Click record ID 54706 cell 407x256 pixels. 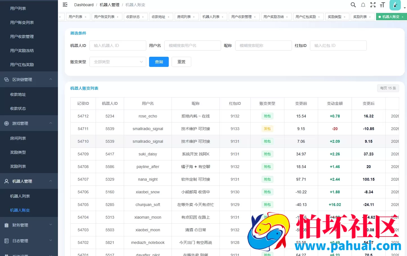click(x=83, y=192)
